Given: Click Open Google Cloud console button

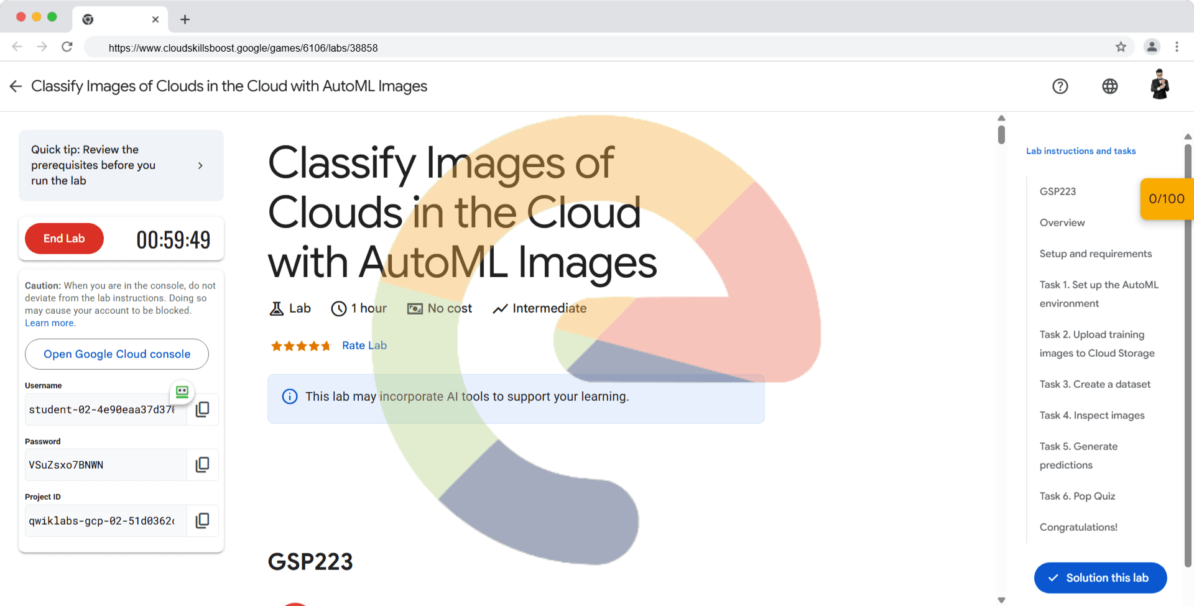Looking at the screenshot, I should pyautogui.click(x=117, y=354).
